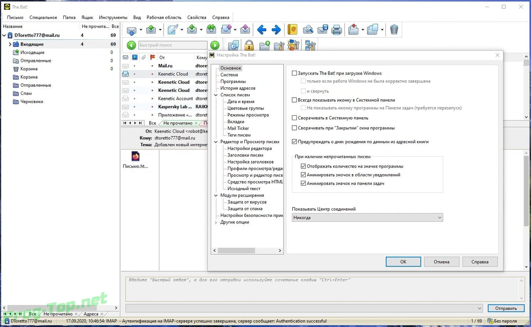This screenshot has height=327, width=531.
Task: Click the Copy to folder icon
Action: click(x=373, y=30)
